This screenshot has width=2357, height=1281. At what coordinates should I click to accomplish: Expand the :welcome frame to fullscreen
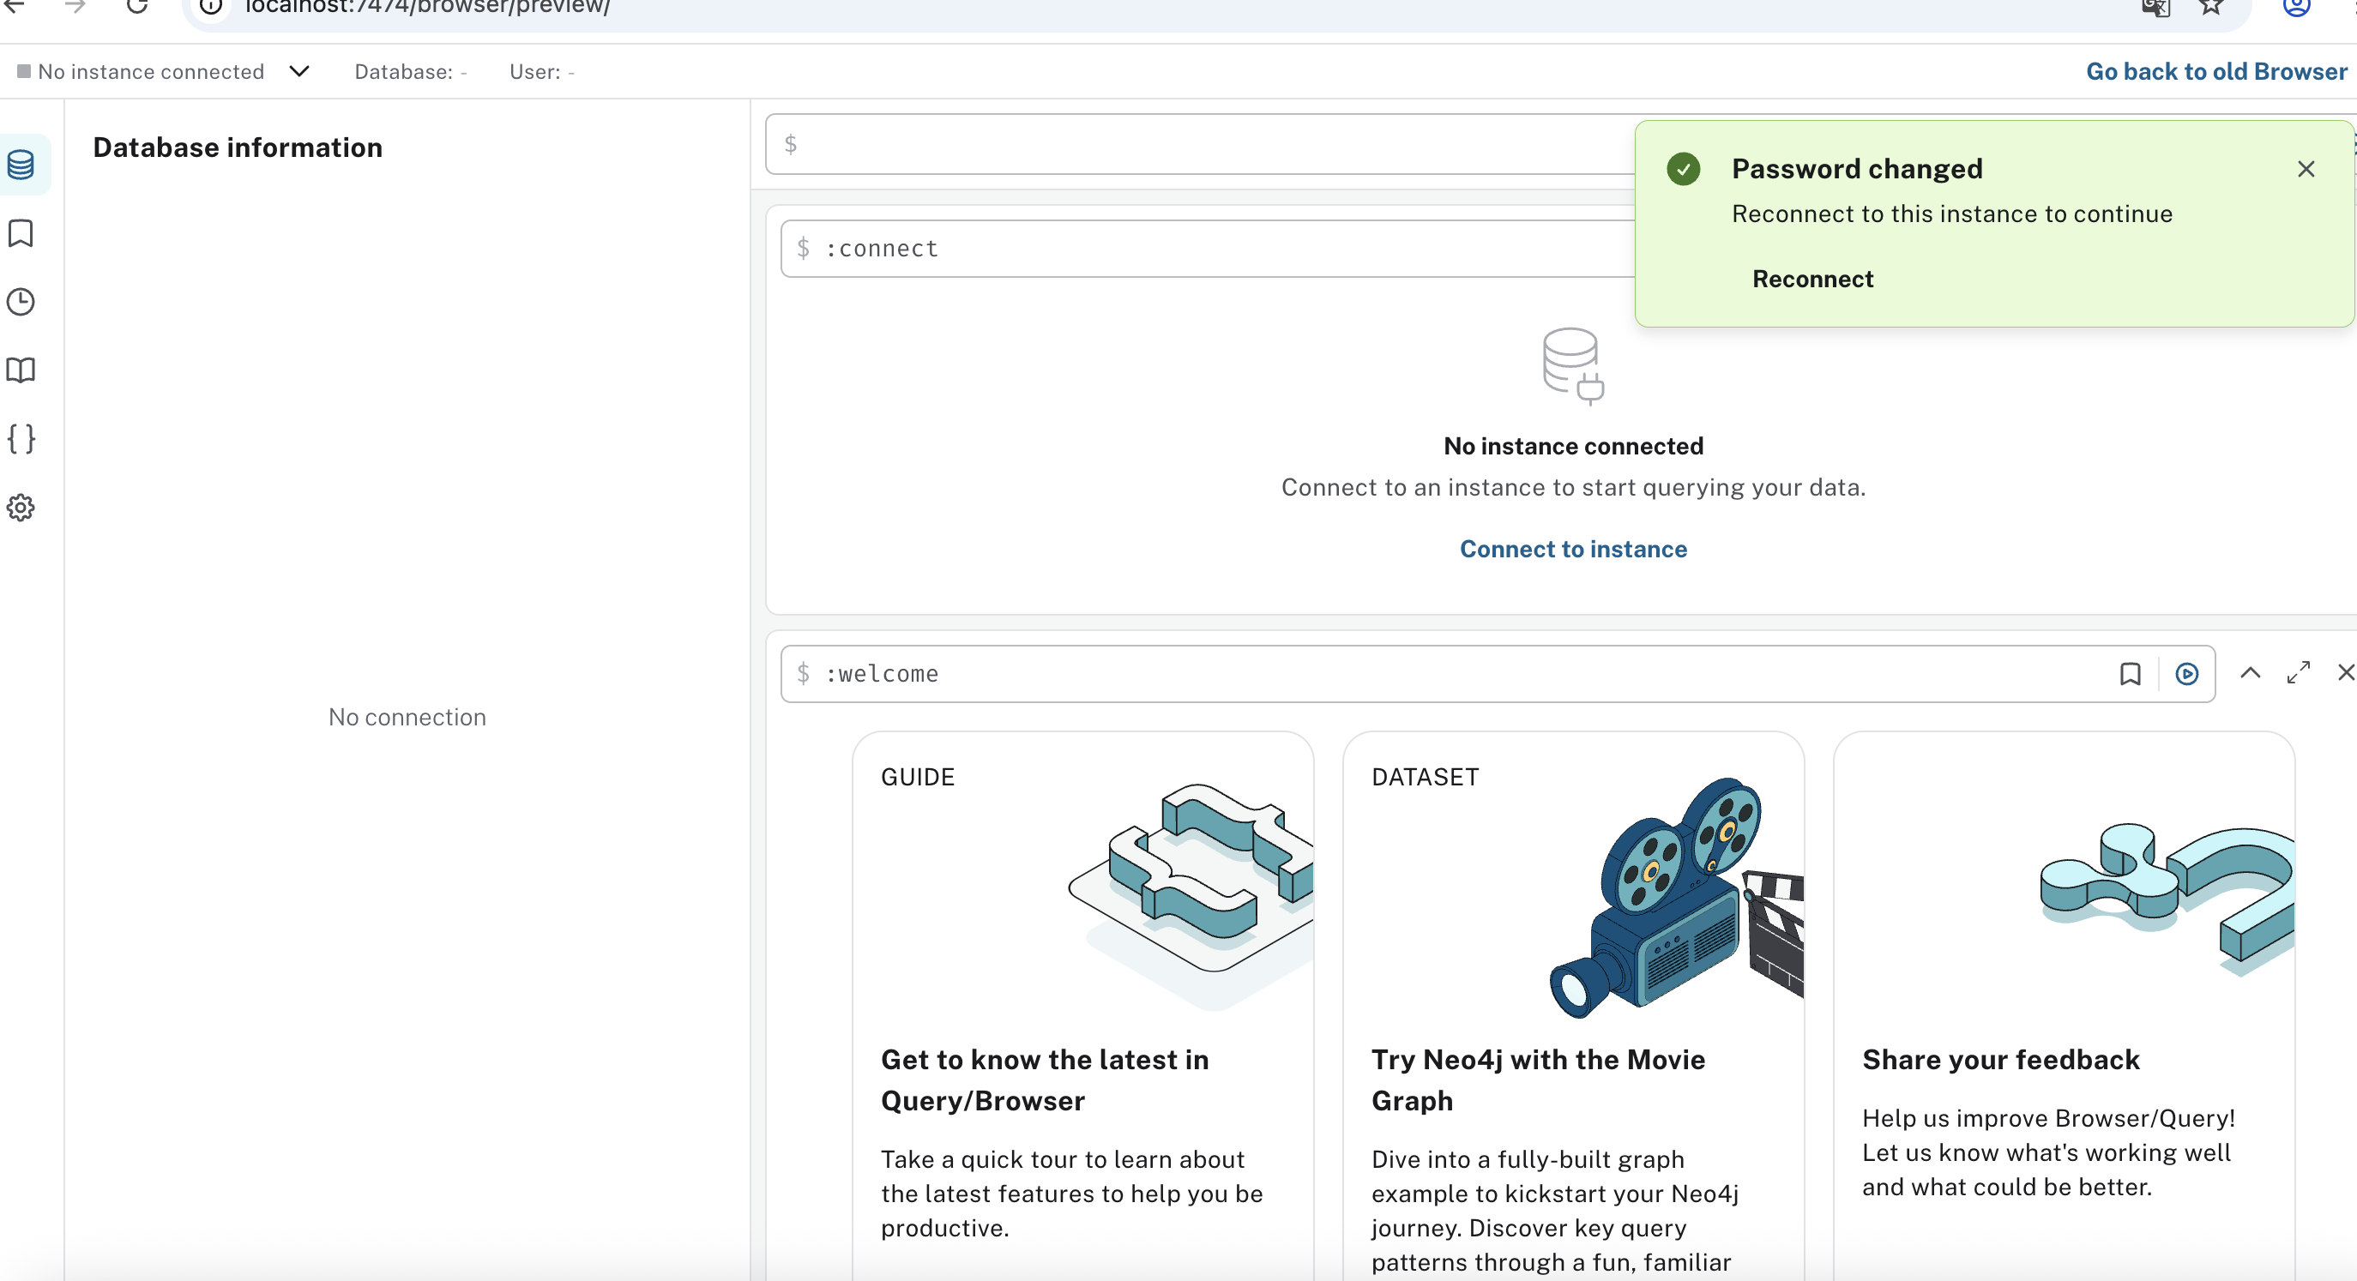[2299, 672]
